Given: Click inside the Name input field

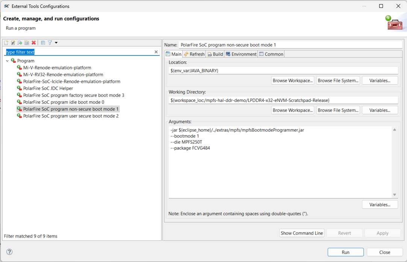Looking at the screenshot, I should (x=289, y=45).
